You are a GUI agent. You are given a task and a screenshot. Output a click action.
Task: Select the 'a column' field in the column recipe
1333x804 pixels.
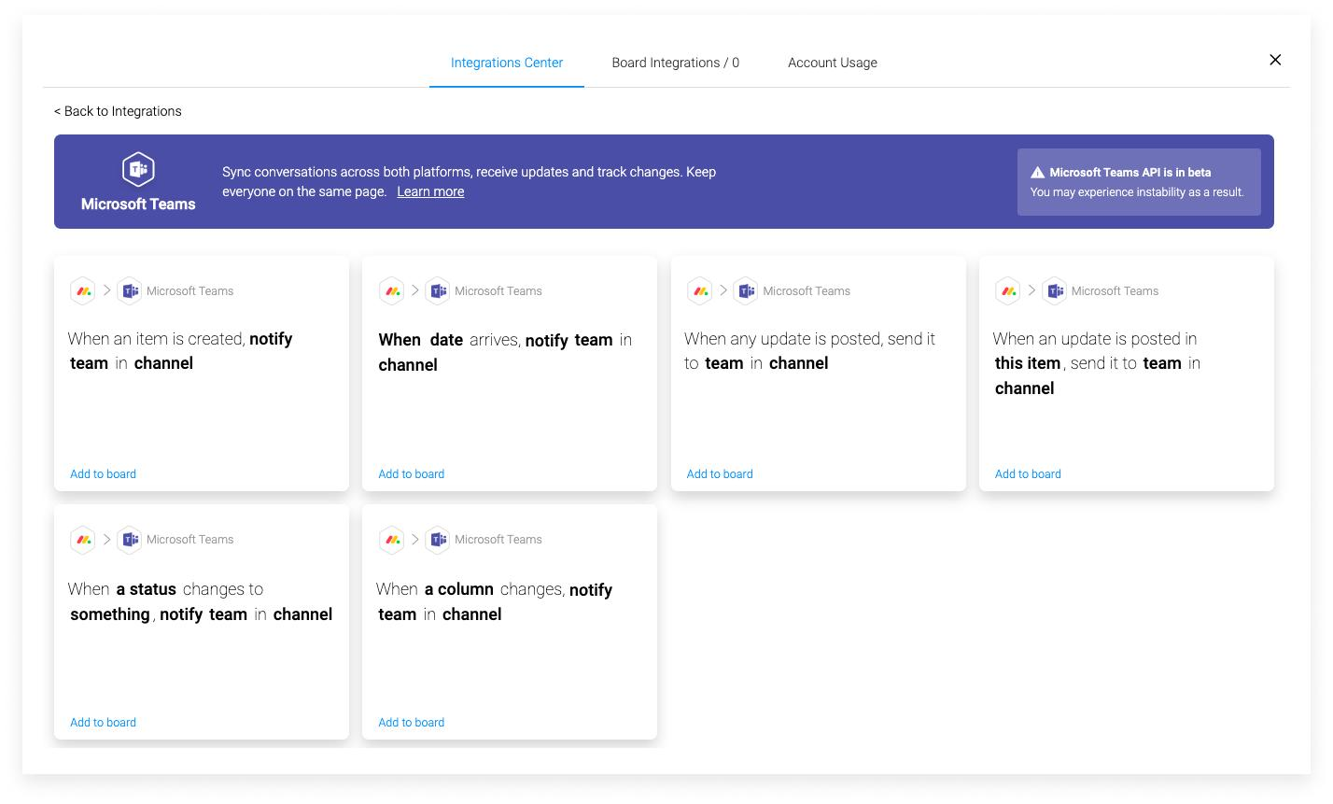point(459,589)
